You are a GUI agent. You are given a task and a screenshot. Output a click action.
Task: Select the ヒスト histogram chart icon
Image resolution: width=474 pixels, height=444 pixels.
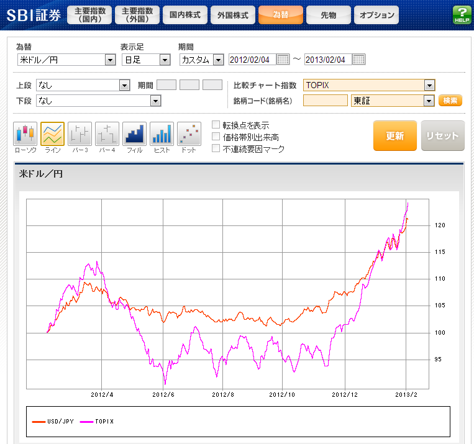pos(162,134)
